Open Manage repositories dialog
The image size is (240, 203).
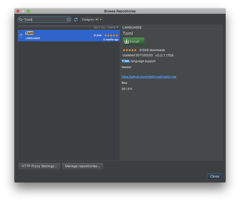click(x=83, y=166)
